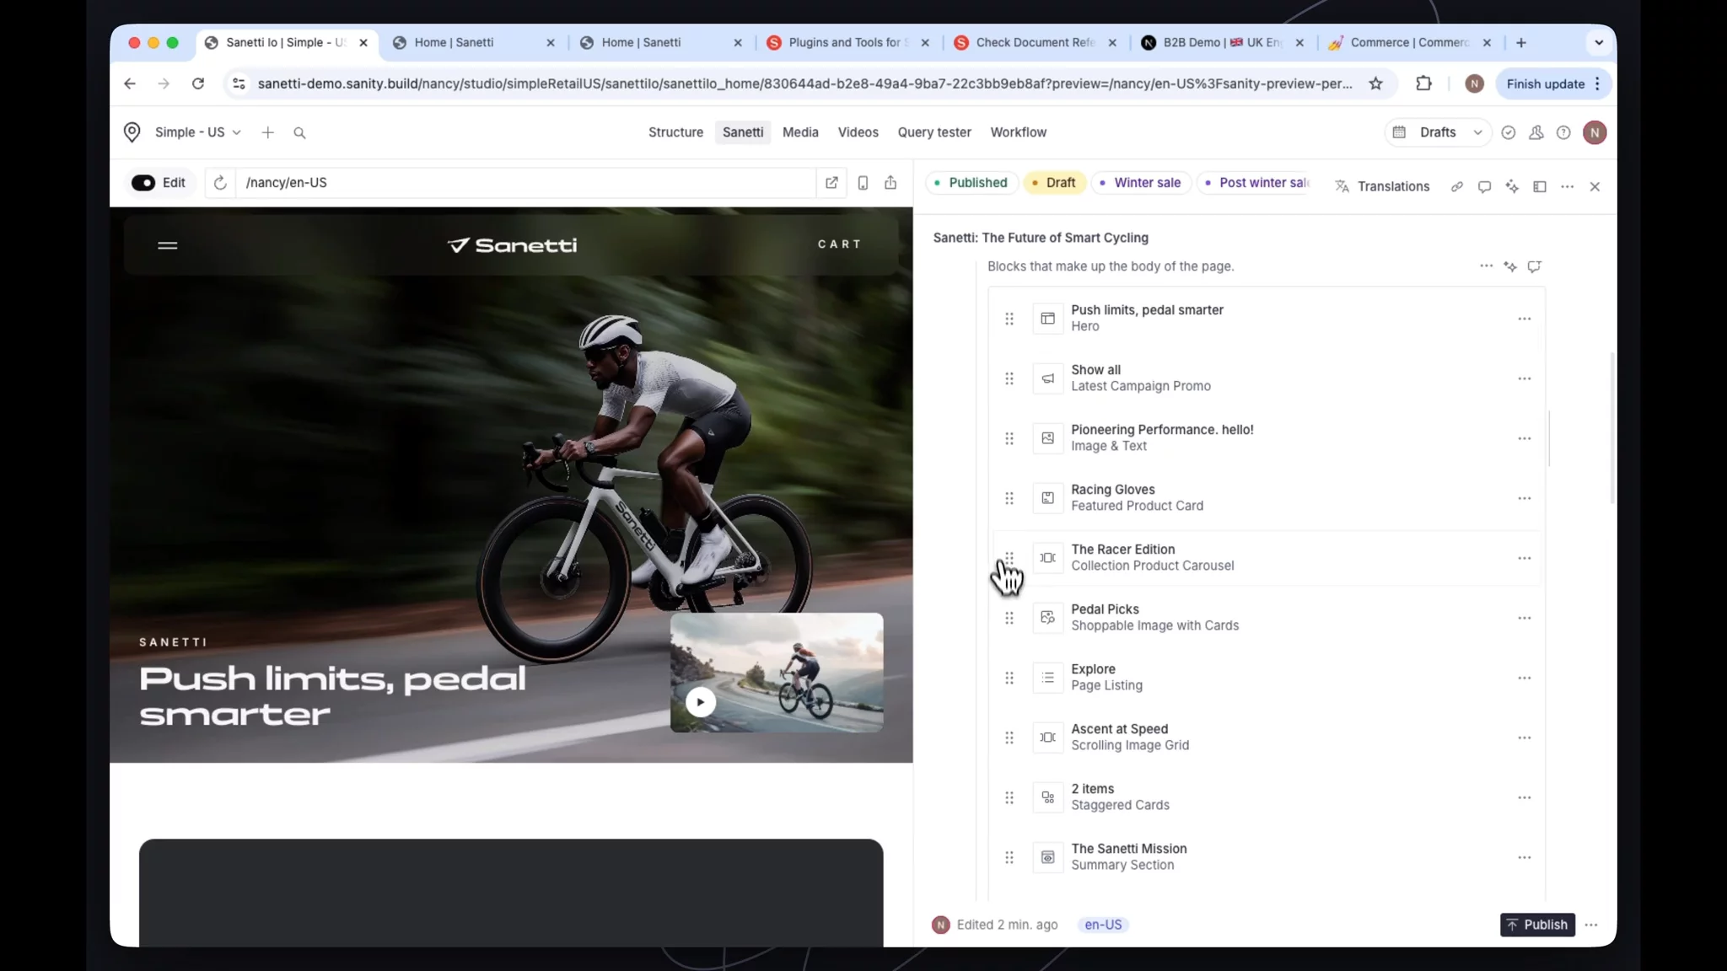Run AI assist on blocks field
This screenshot has width=1727, height=971.
(1510, 266)
